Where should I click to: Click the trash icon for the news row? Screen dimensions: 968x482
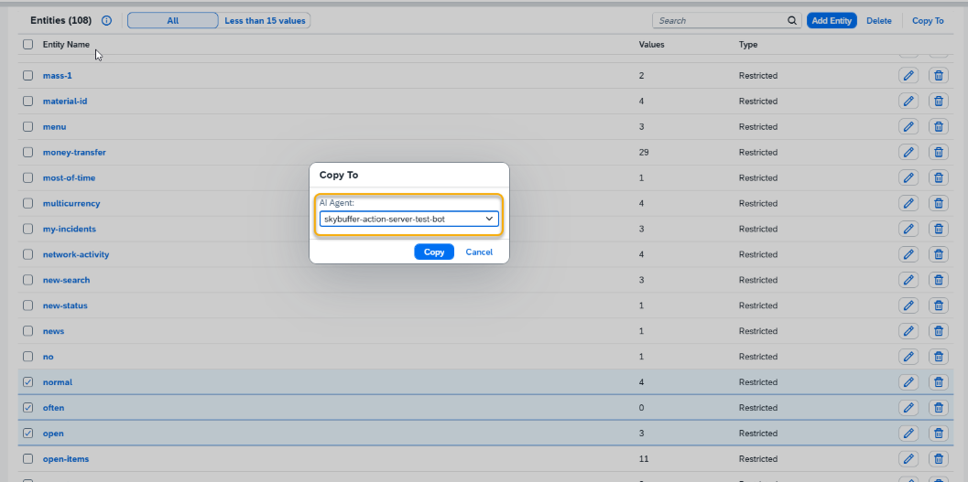point(939,331)
